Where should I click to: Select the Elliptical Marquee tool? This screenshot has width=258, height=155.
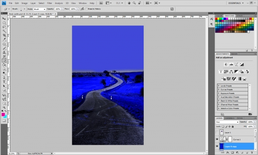[4, 23]
